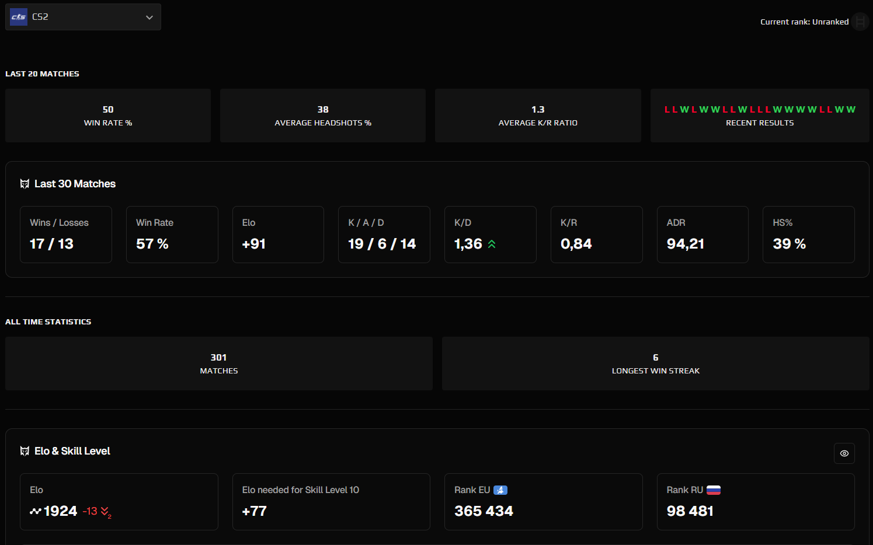Open the Win Rate % stat card

pyautogui.click(x=108, y=115)
